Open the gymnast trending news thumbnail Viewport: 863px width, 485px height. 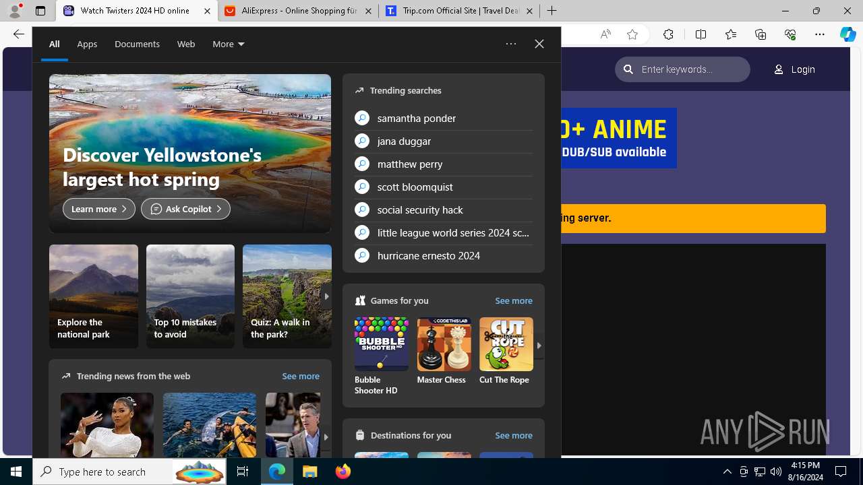(107, 425)
